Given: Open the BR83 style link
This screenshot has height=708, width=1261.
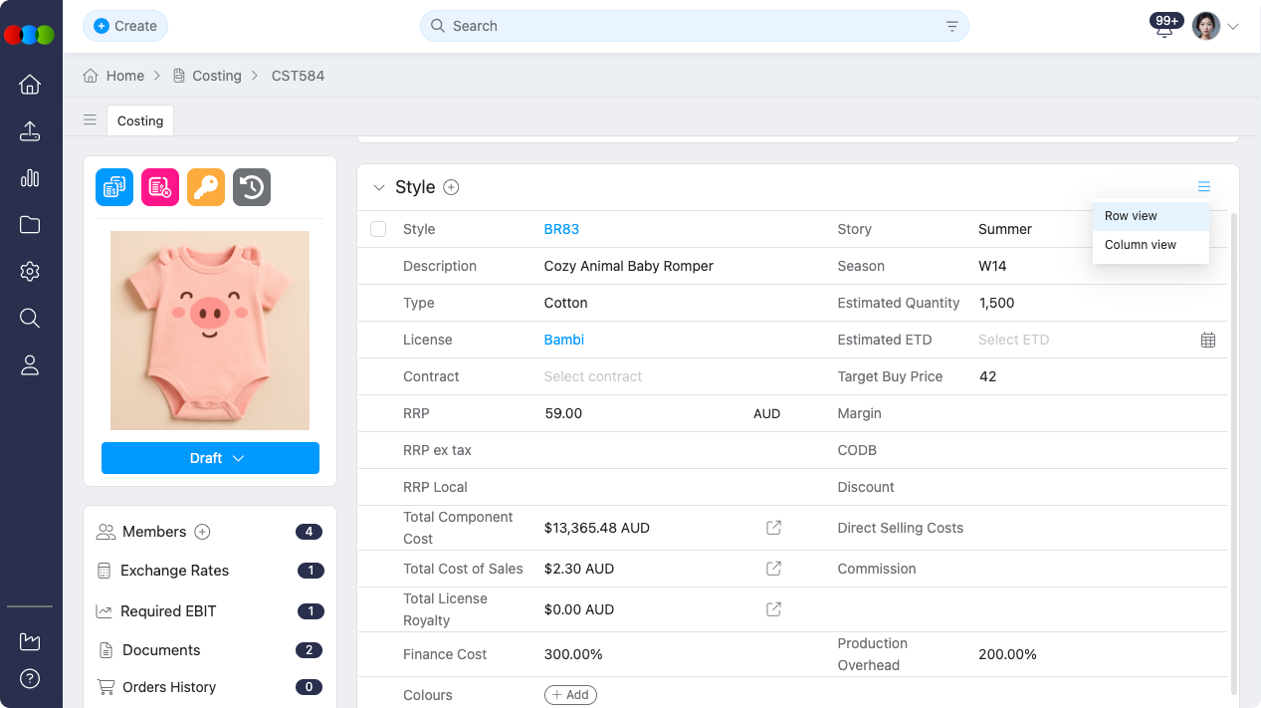Looking at the screenshot, I should tap(561, 229).
